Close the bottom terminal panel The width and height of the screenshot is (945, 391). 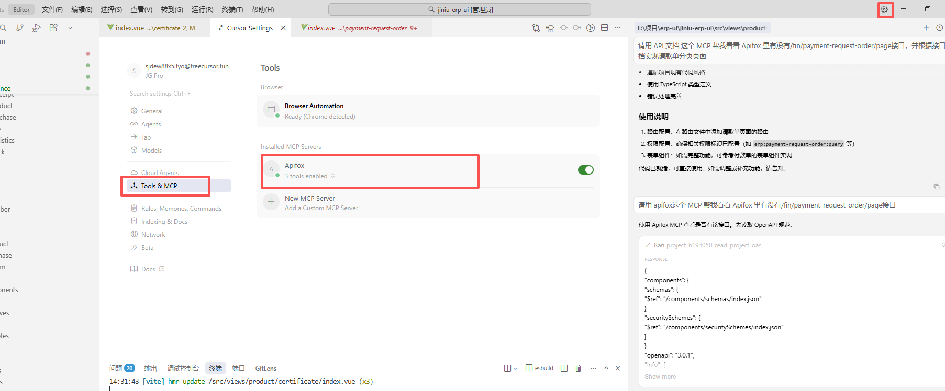(618, 368)
